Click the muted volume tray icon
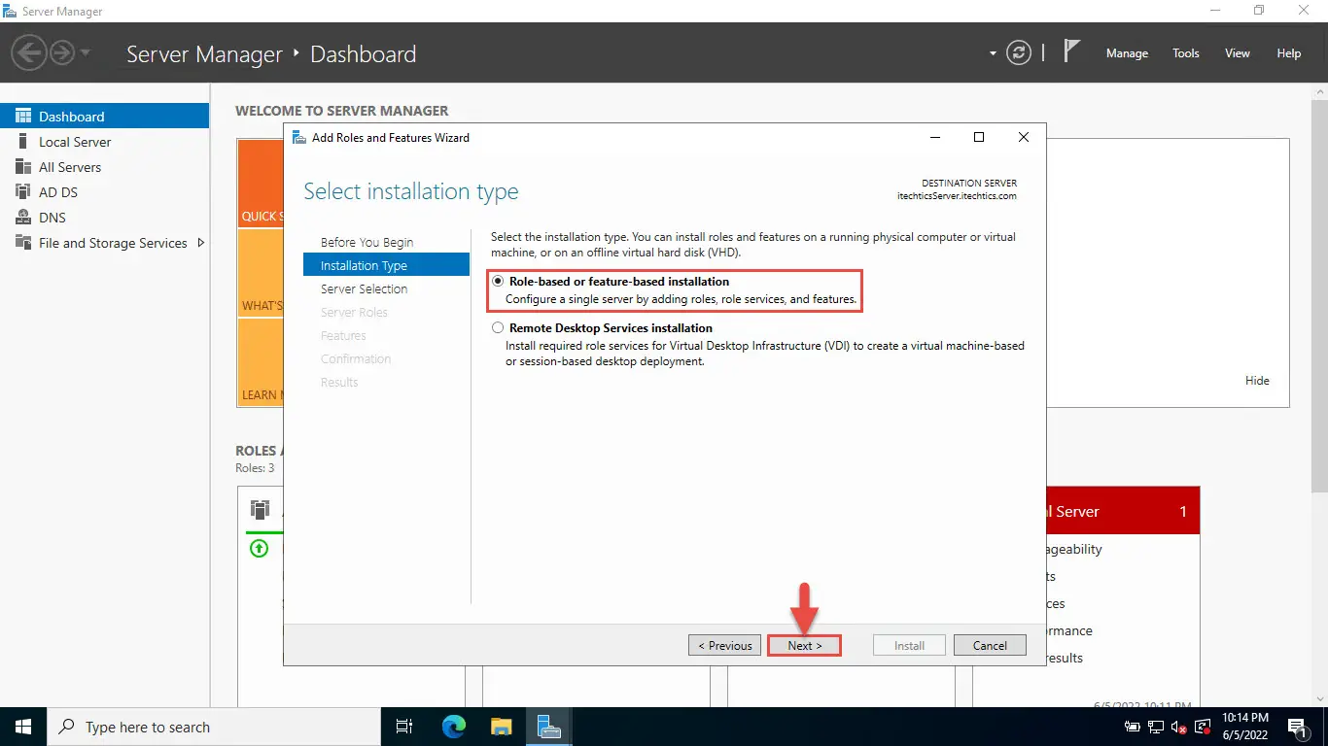 coord(1179,727)
